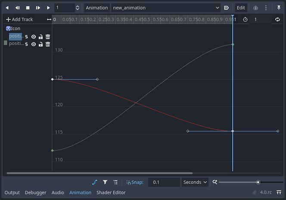
Task: Delete the first position track
Action: 48,37
